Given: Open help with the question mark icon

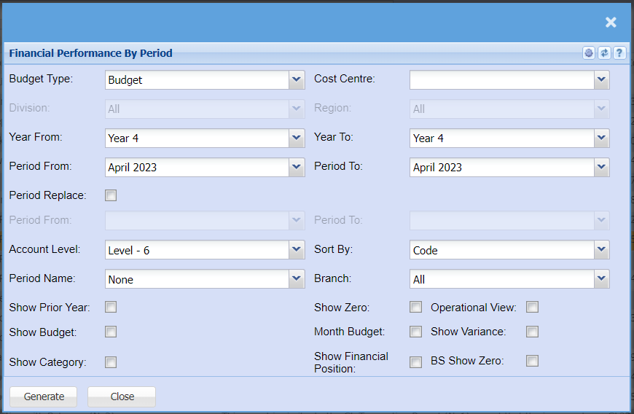Looking at the screenshot, I should click(619, 53).
